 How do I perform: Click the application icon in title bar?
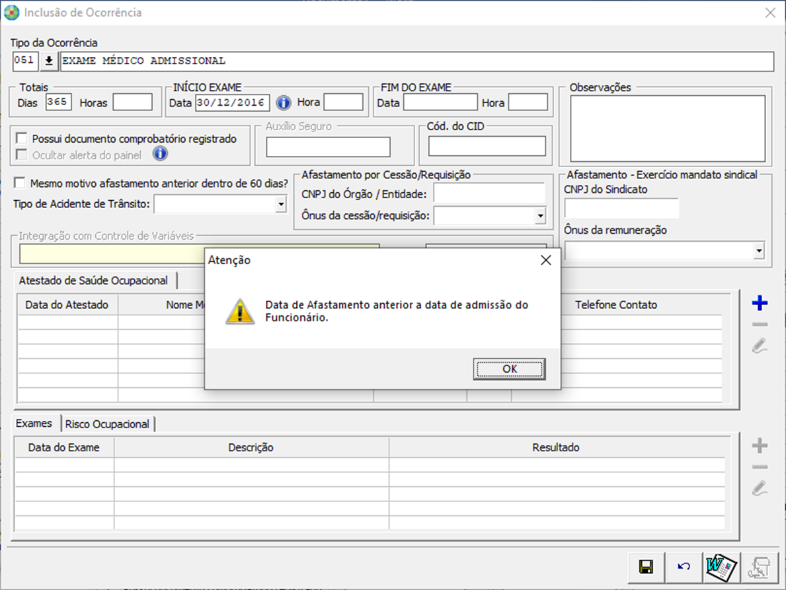point(11,13)
